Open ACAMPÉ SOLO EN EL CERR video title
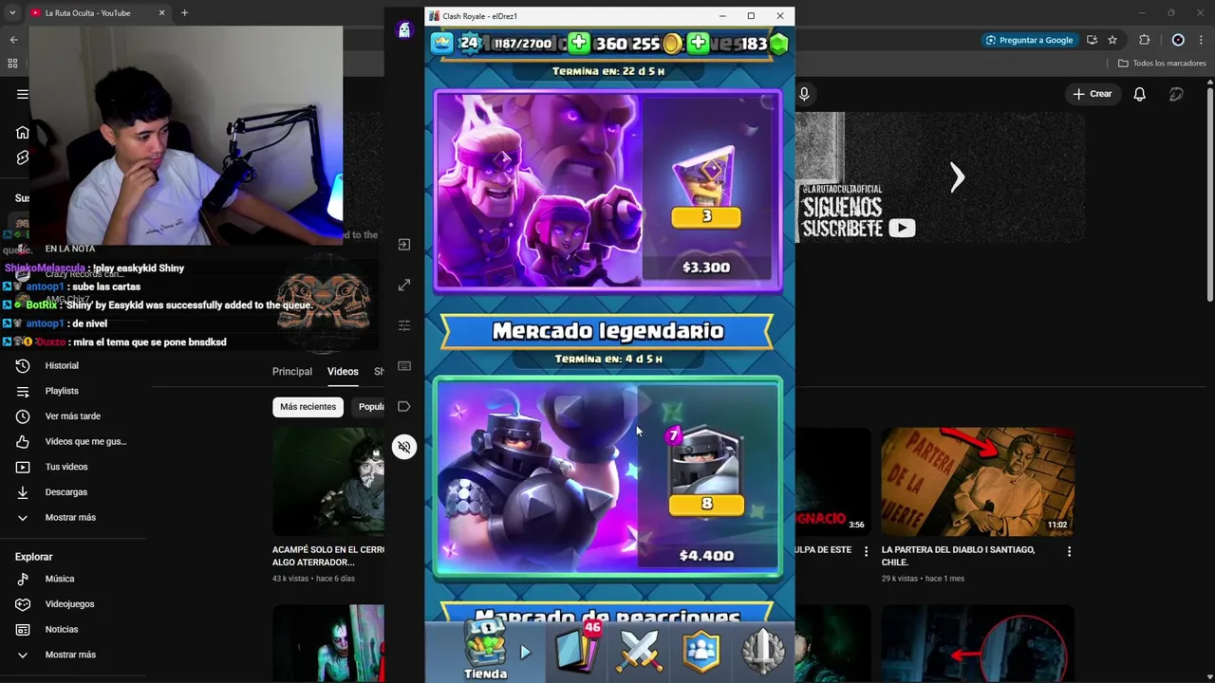This screenshot has height=683, width=1215. [x=328, y=556]
